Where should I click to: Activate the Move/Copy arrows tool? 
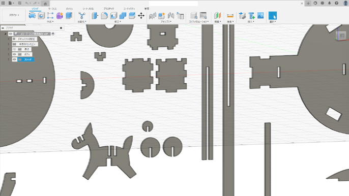(141, 16)
